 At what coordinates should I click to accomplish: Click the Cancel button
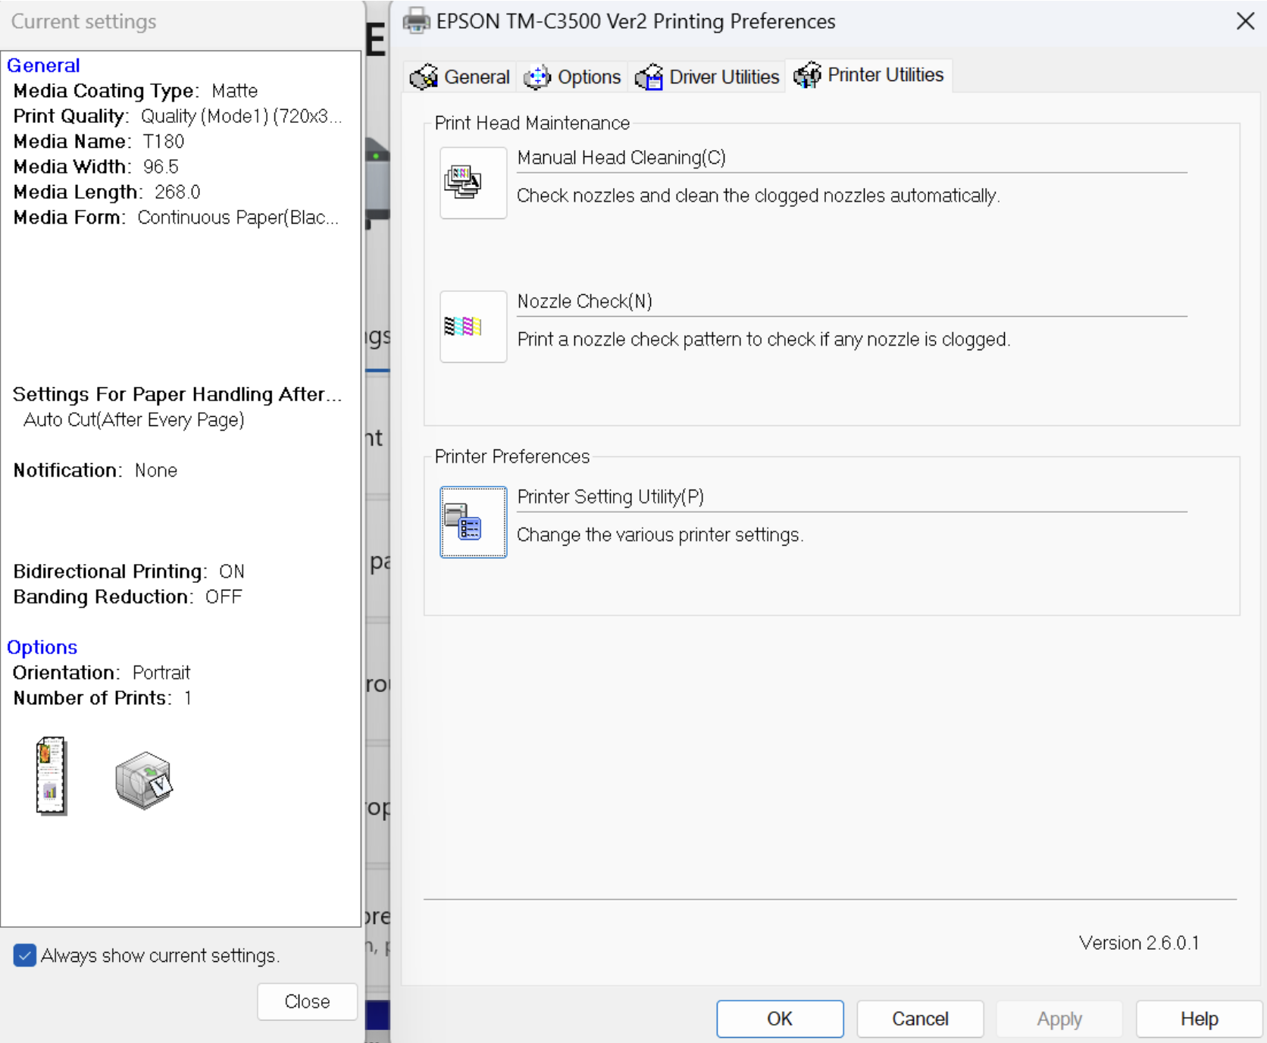(x=920, y=1018)
